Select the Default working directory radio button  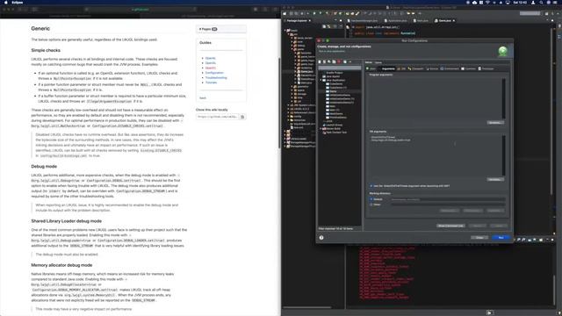click(x=371, y=199)
